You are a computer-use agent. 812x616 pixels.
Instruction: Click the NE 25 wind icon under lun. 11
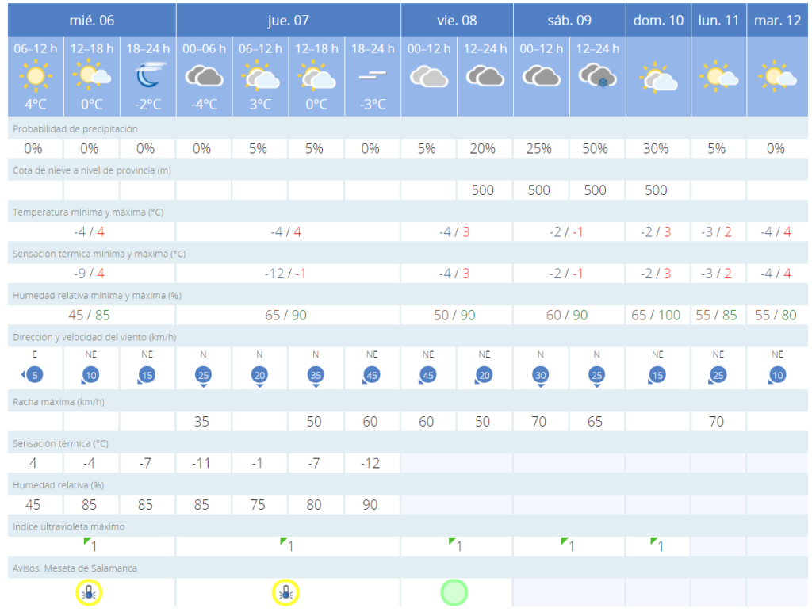(717, 375)
